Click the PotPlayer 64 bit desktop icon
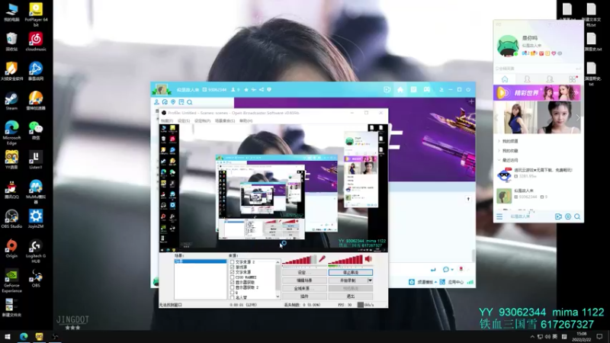The height and width of the screenshot is (343, 610). [36, 14]
